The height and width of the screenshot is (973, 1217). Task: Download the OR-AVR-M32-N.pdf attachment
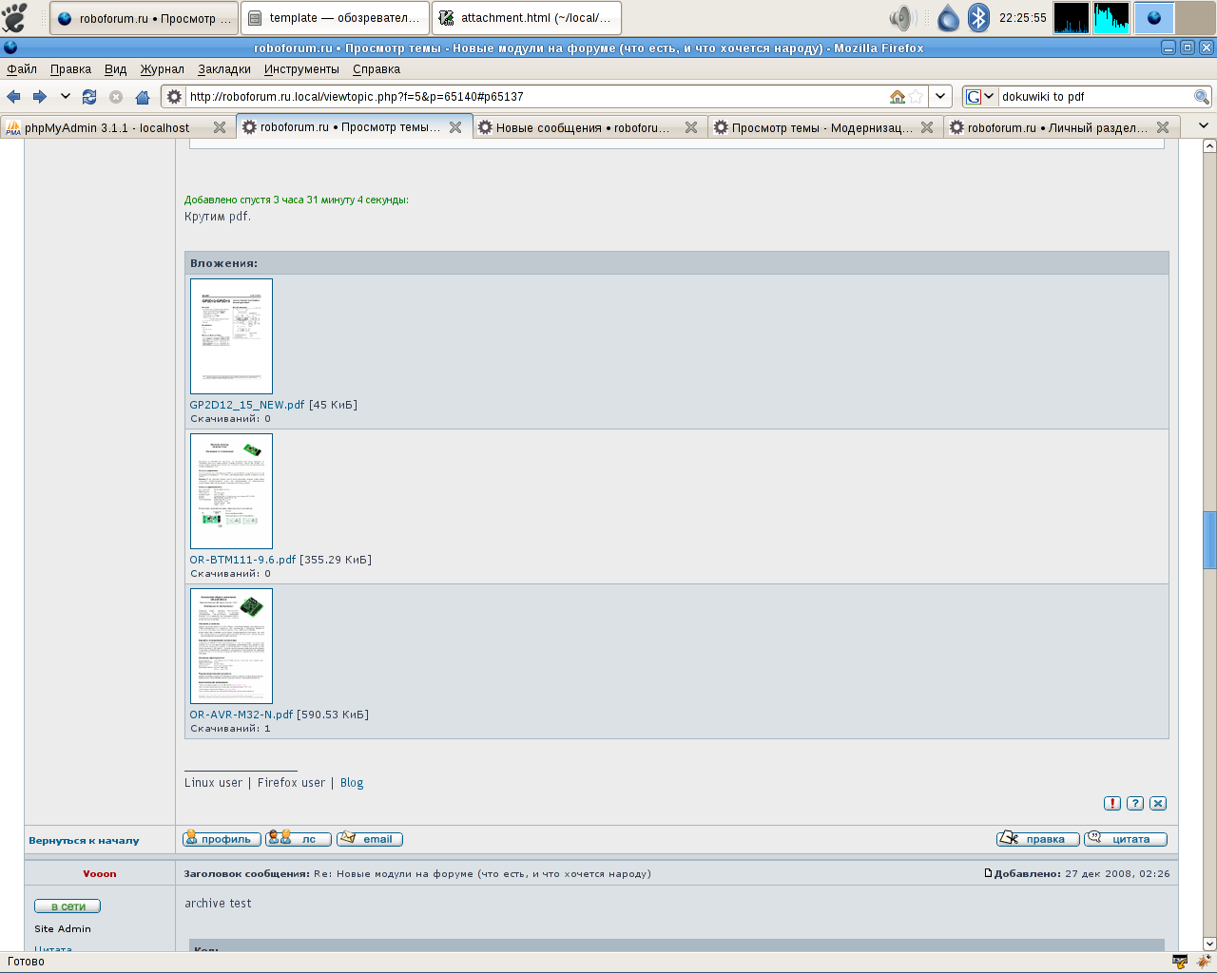coord(241,715)
